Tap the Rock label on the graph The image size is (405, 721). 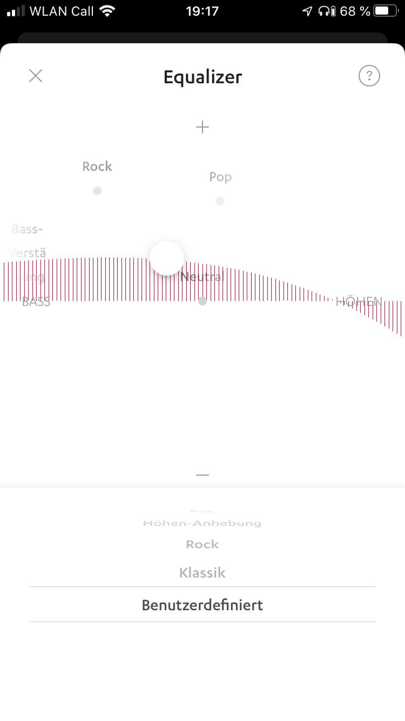point(97,166)
